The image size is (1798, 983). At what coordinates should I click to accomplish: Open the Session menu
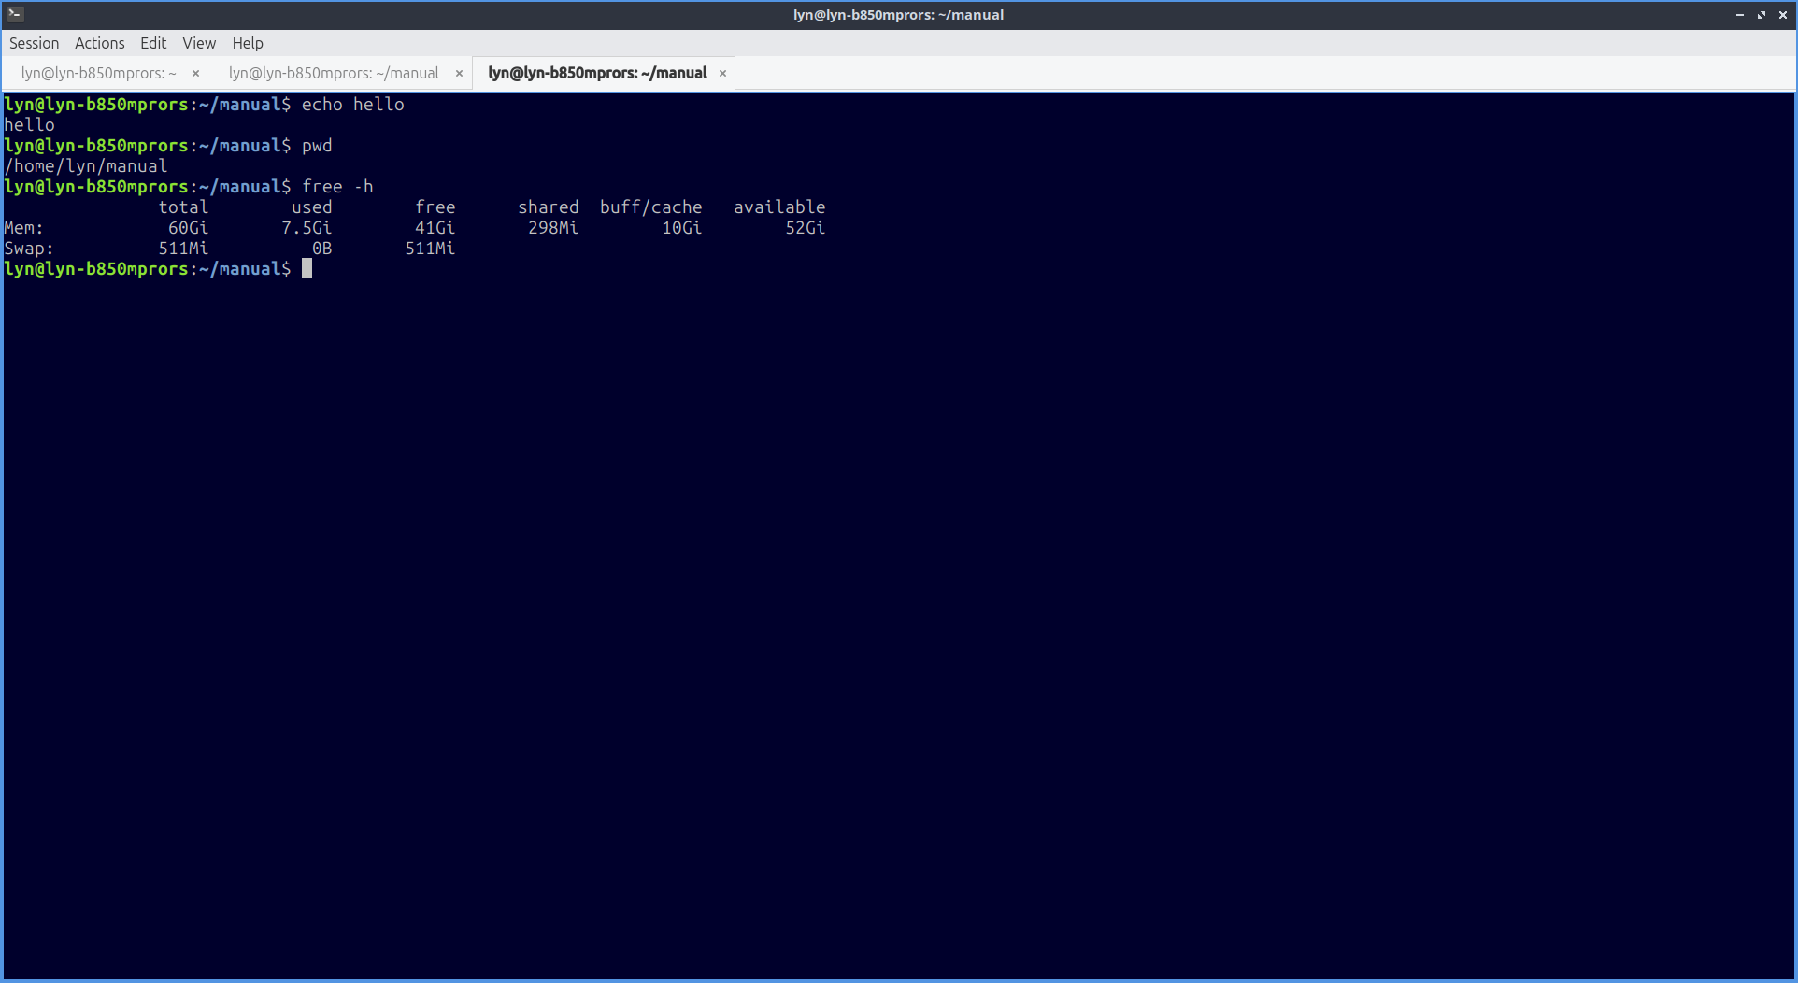click(x=34, y=43)
